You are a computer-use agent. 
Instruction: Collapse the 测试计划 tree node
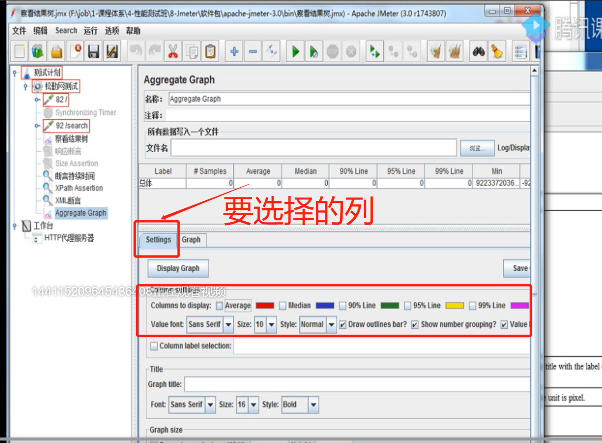coord(15,73)
